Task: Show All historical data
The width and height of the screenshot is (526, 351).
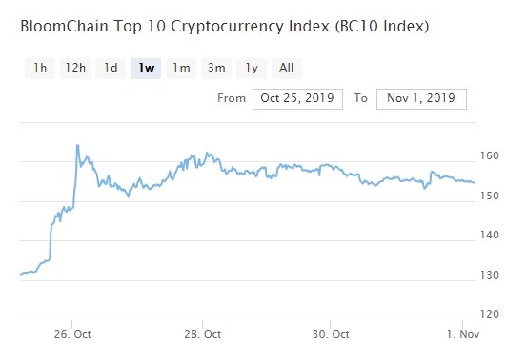Action: [287, 68]
